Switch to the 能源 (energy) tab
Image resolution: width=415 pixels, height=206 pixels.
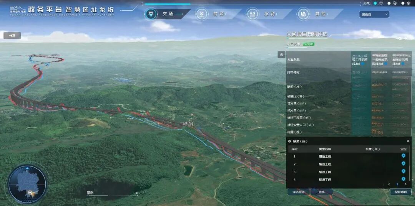tap(218, 14)
